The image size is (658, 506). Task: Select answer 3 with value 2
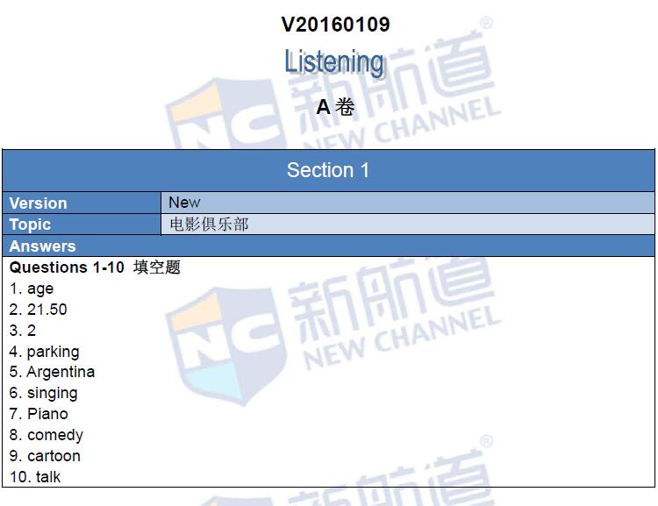[24, 331]
